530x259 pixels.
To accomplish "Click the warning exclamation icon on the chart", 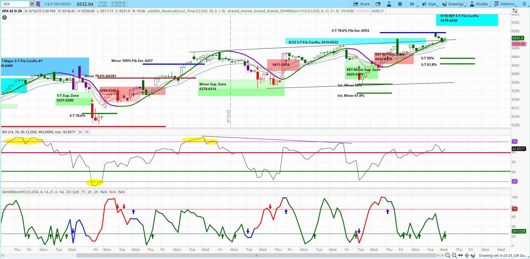I will (4, 17).
